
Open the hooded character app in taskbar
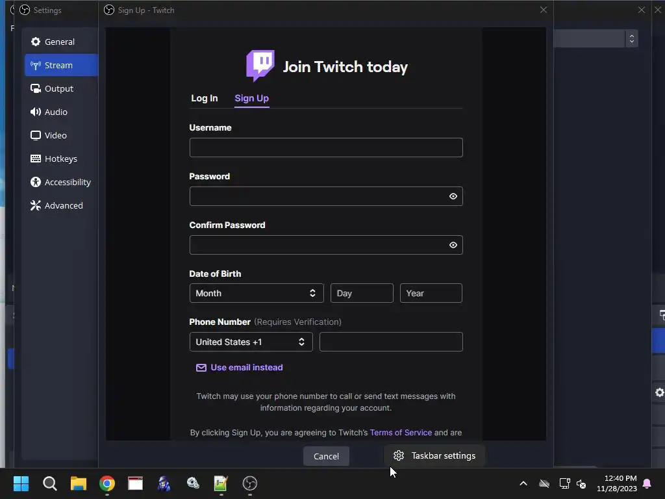pyautogui.click(x=164, y=483)
